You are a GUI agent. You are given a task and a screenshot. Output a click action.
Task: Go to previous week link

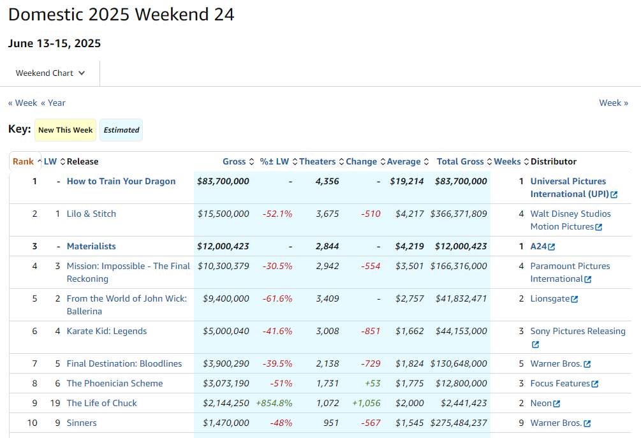[22, 103]
